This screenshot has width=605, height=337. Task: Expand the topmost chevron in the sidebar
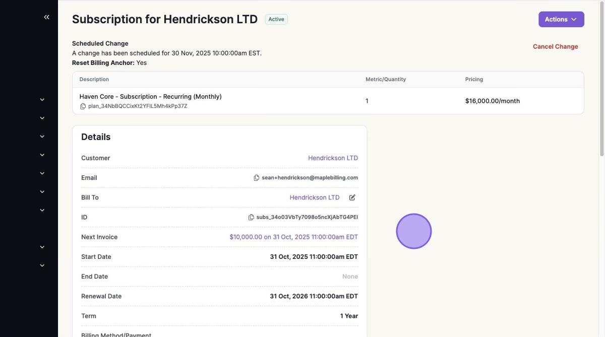pos(42,100)
